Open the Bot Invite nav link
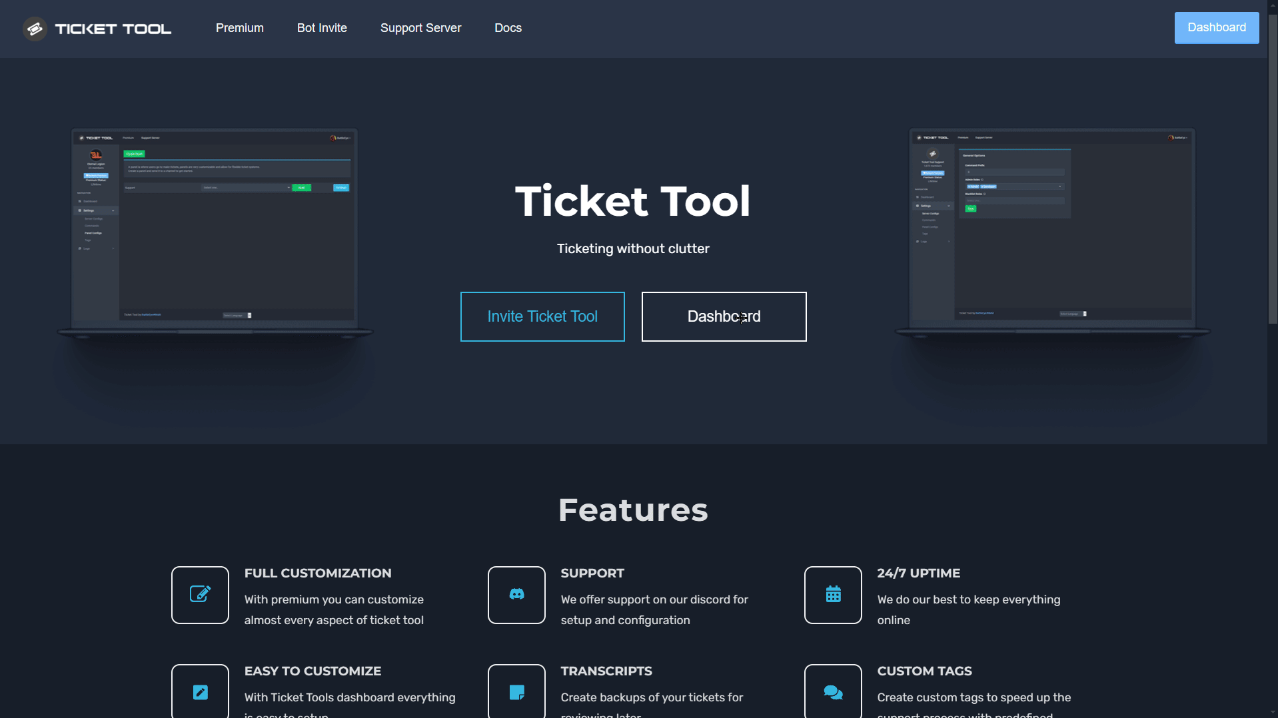 coord(322,28)
